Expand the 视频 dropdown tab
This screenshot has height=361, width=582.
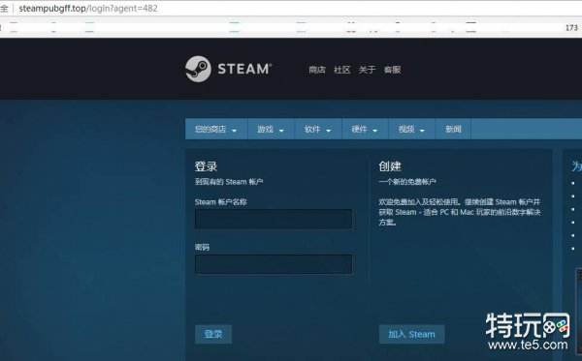(x=411, y=130)
